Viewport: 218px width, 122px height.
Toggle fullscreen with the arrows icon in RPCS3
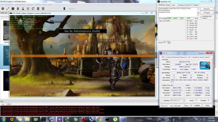pyautogui.click(x=8, y=8)
